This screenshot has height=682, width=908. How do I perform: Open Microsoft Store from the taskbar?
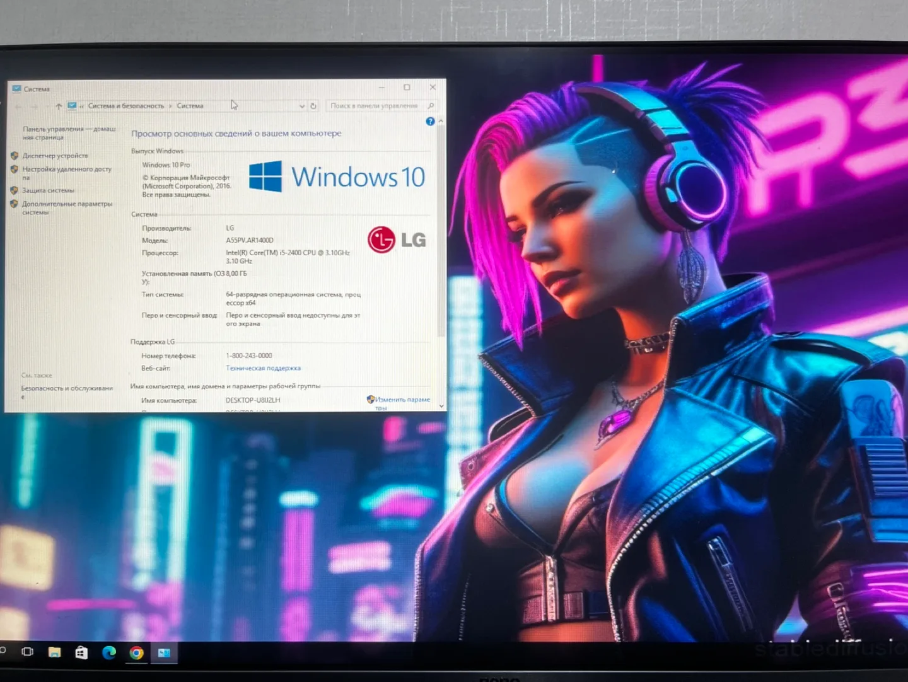[x=81, y=652]
